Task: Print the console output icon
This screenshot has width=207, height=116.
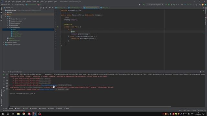Action: [7, 86]
